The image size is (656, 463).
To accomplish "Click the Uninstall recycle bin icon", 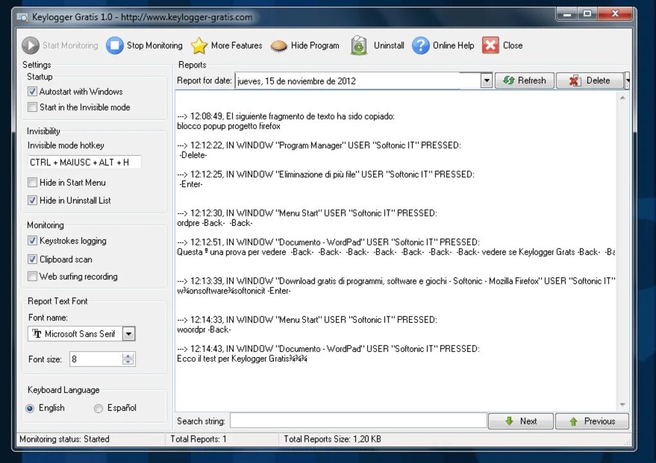I will point(358,45).
